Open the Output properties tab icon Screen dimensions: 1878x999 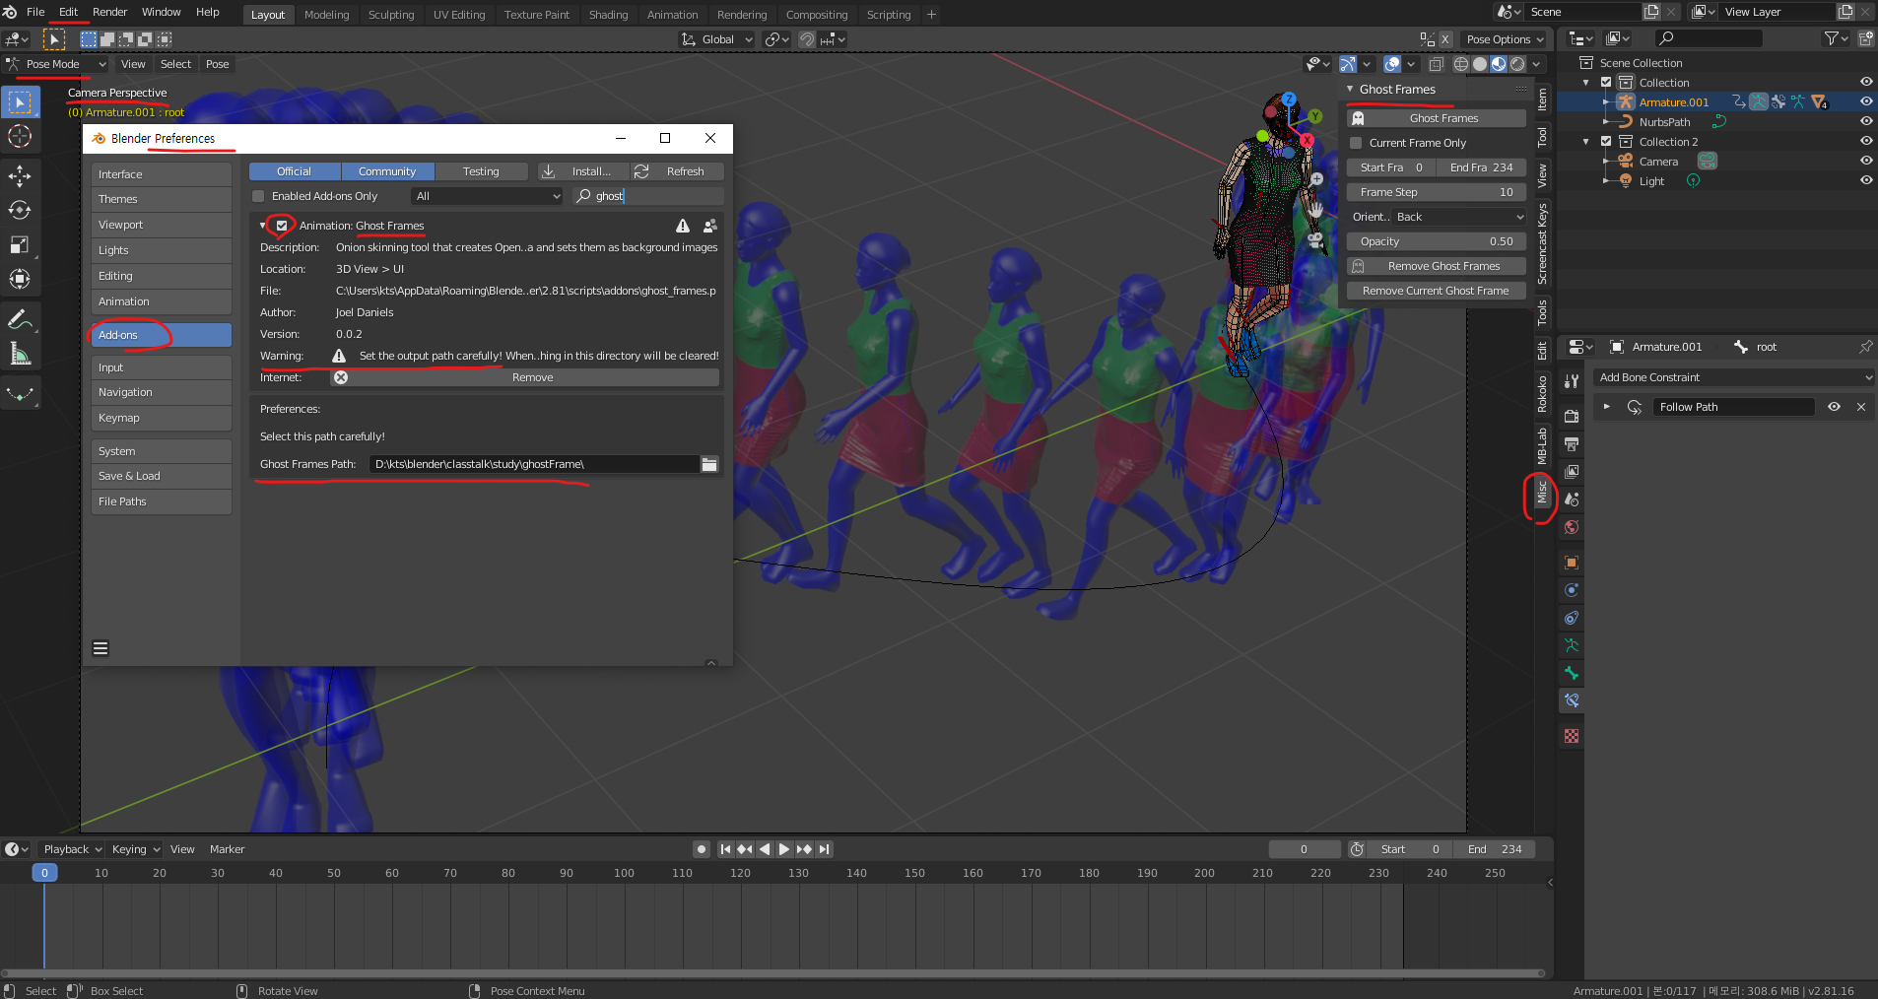tap(1572, 443)
